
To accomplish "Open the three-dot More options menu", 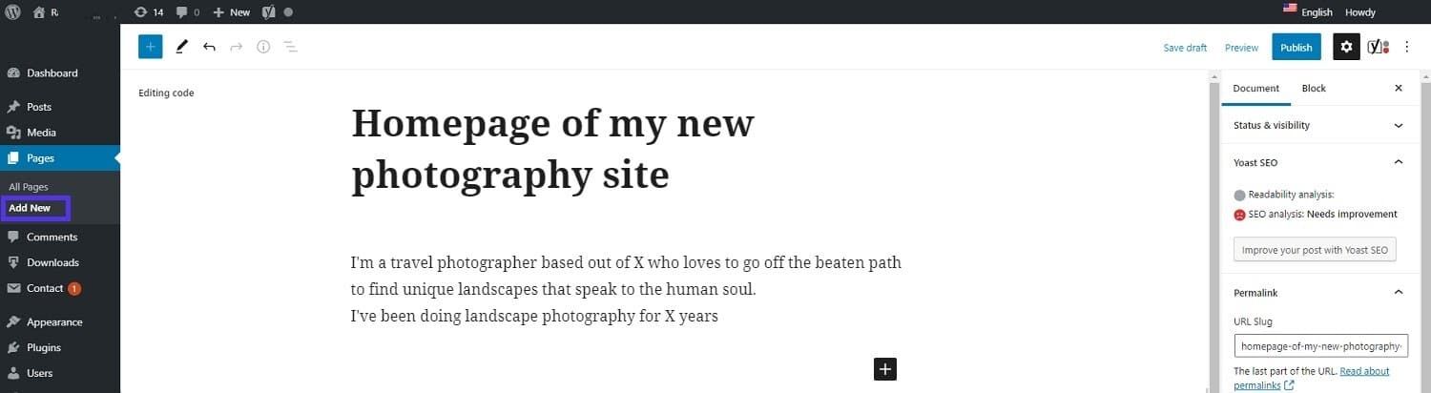I will (x=1406, y=47).
